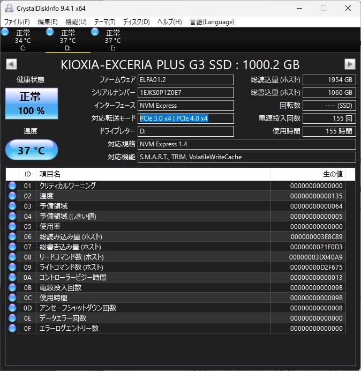361x371 pixels.
Task: Minimize the CrystalDiskInfo window
Action: (x=299, y=8)
